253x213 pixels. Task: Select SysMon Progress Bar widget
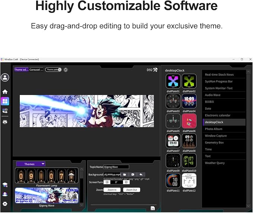(224, 81)
